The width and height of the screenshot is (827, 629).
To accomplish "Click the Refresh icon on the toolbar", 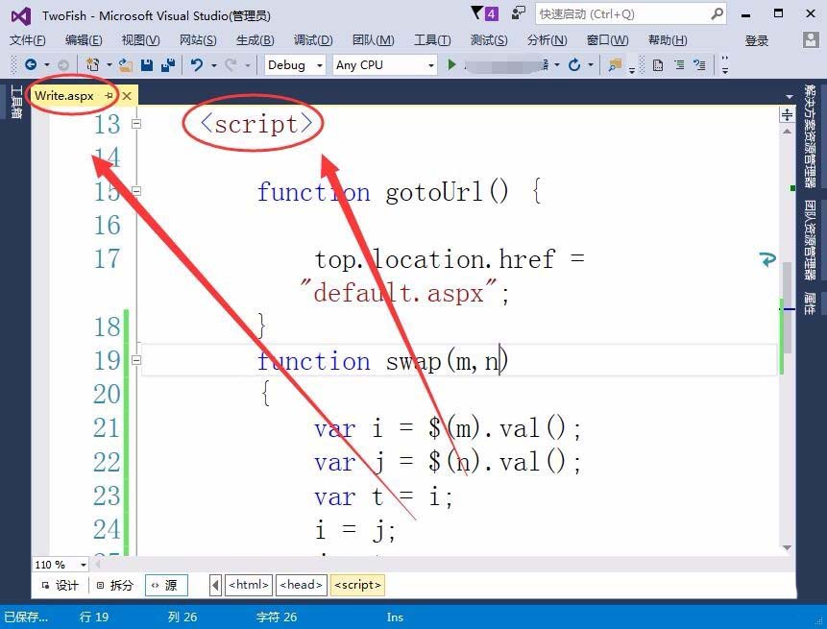I will point(574,64).
